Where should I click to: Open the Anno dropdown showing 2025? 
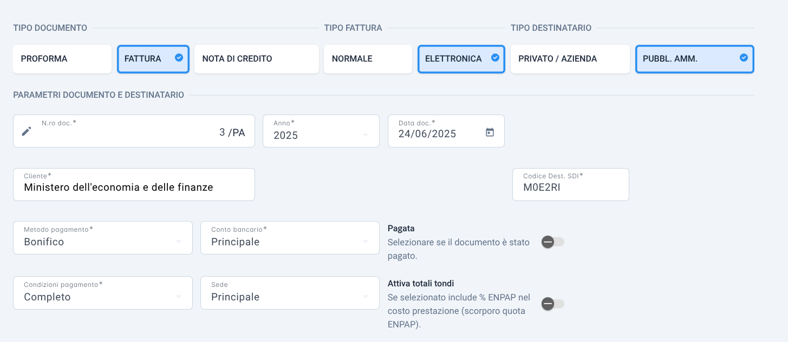(x=321, y=131)
